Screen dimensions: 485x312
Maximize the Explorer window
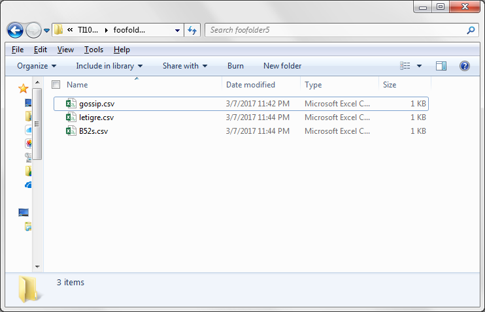[x=441, y=7]
